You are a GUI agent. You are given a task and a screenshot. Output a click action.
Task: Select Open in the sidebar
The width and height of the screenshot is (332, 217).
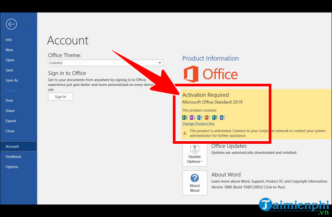[x=10, y=60]
